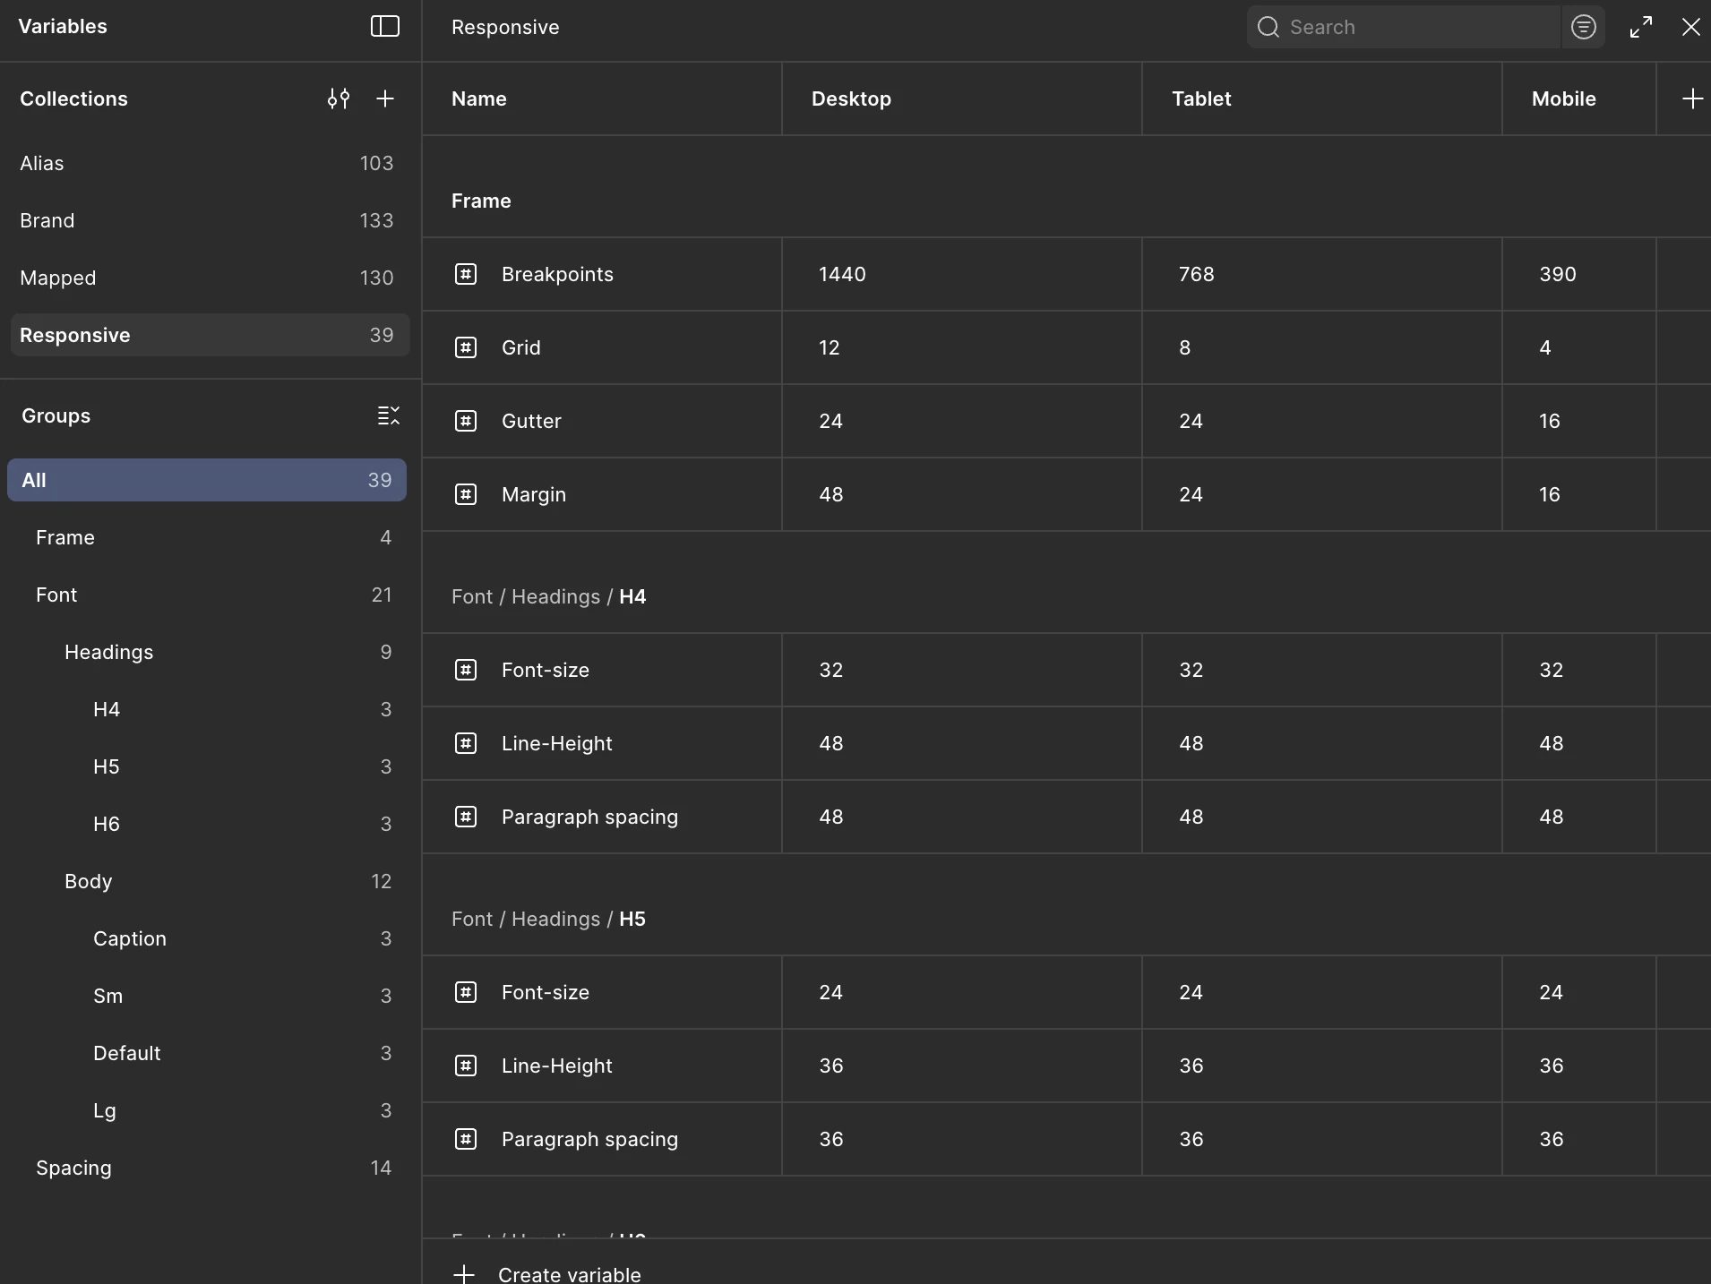Click the Create variable button

(x=547, y=1274)
